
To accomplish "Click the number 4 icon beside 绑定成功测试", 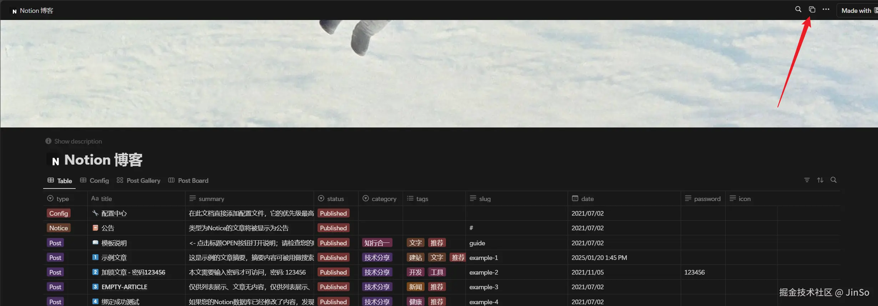I will pos(95,301).
